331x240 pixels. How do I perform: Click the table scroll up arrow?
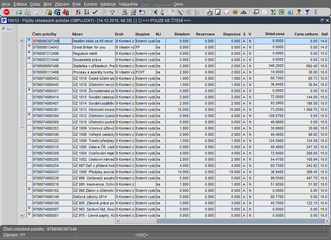(x=22, y=40)
